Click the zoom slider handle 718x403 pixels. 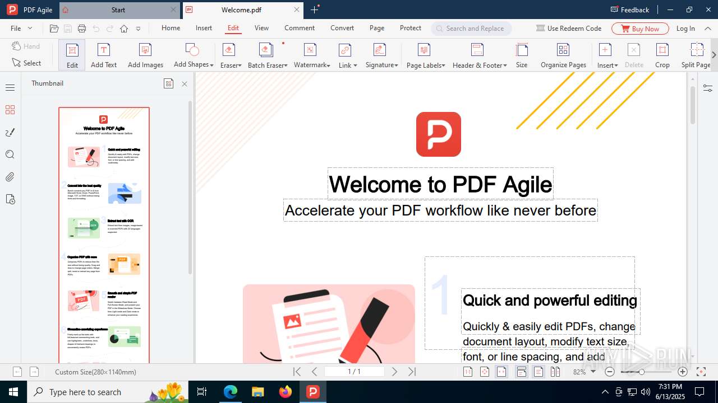642,372
